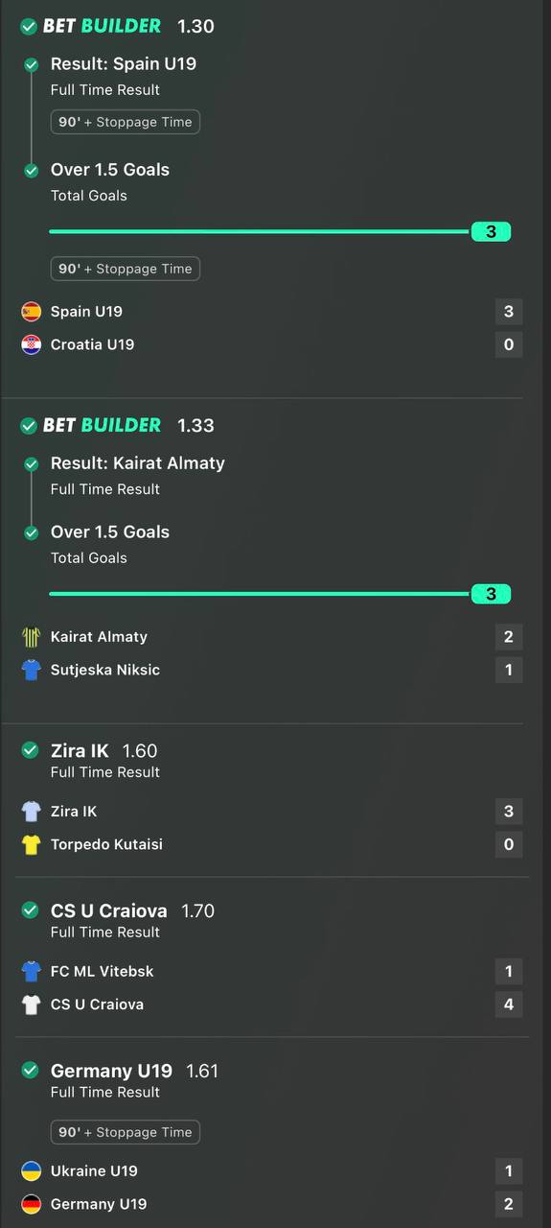The height and width of the screenshot is (1228, 551).
Task: Click CS U Craiova score of 4
Action: [509, 1004]
